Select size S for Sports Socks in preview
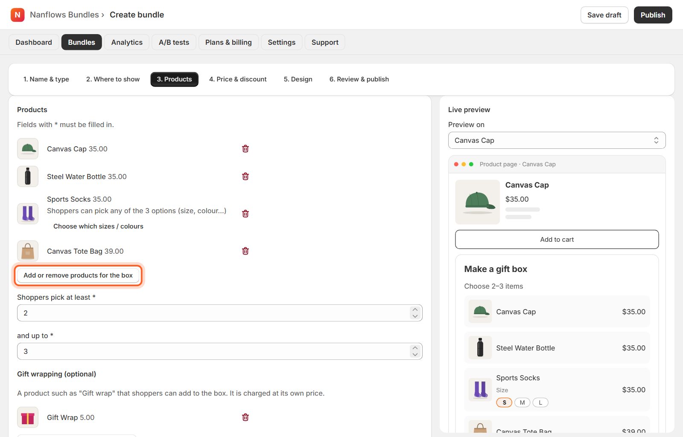The image size is (683, 437). pyautogui.click(x=504, y=402)
